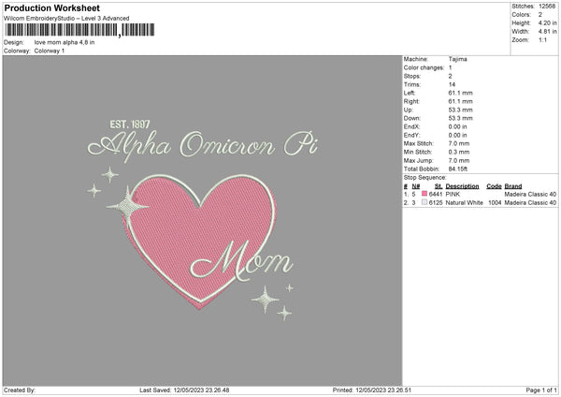561x397 pixels.
Task: Click the large sparkle star on heart's left edge
Action: coord(127,207)
